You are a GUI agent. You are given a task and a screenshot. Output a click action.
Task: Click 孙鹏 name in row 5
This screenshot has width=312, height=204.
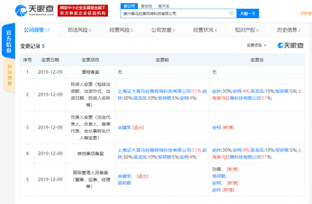pos(216,169)
